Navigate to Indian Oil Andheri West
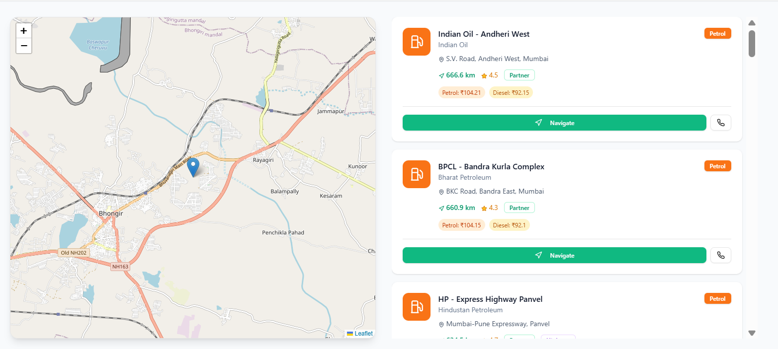The height and width of the screenshot is (349, 778). pos(554,123)
